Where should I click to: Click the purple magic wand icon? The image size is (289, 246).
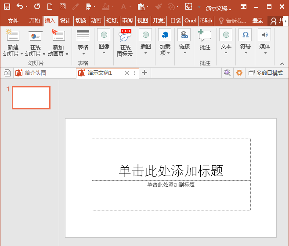227,72
